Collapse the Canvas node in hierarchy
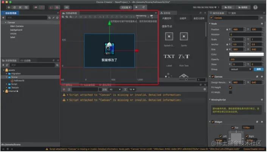 tap(6, 22)
